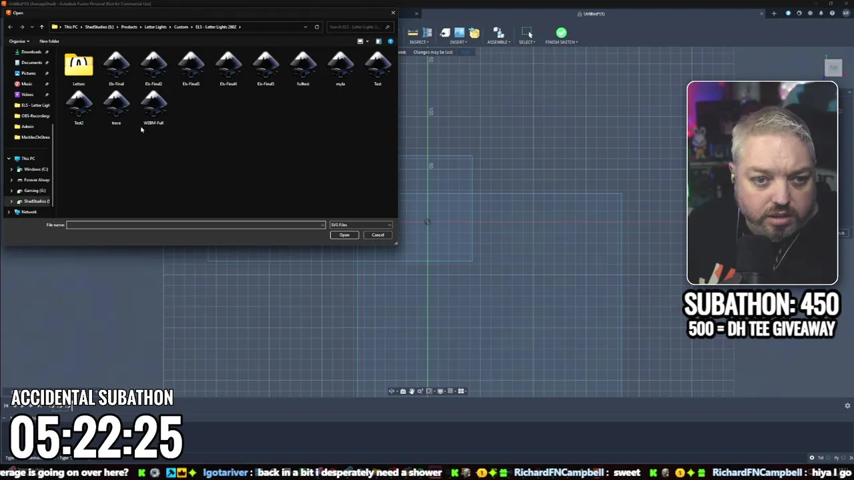This screenshot has width=854, height=480.
Task: Select the Els-Final5 SVG file
Action: (266, 69)
